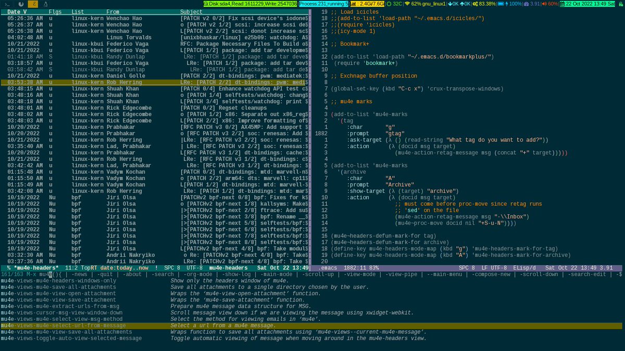Click the List column header

[78, 11]
